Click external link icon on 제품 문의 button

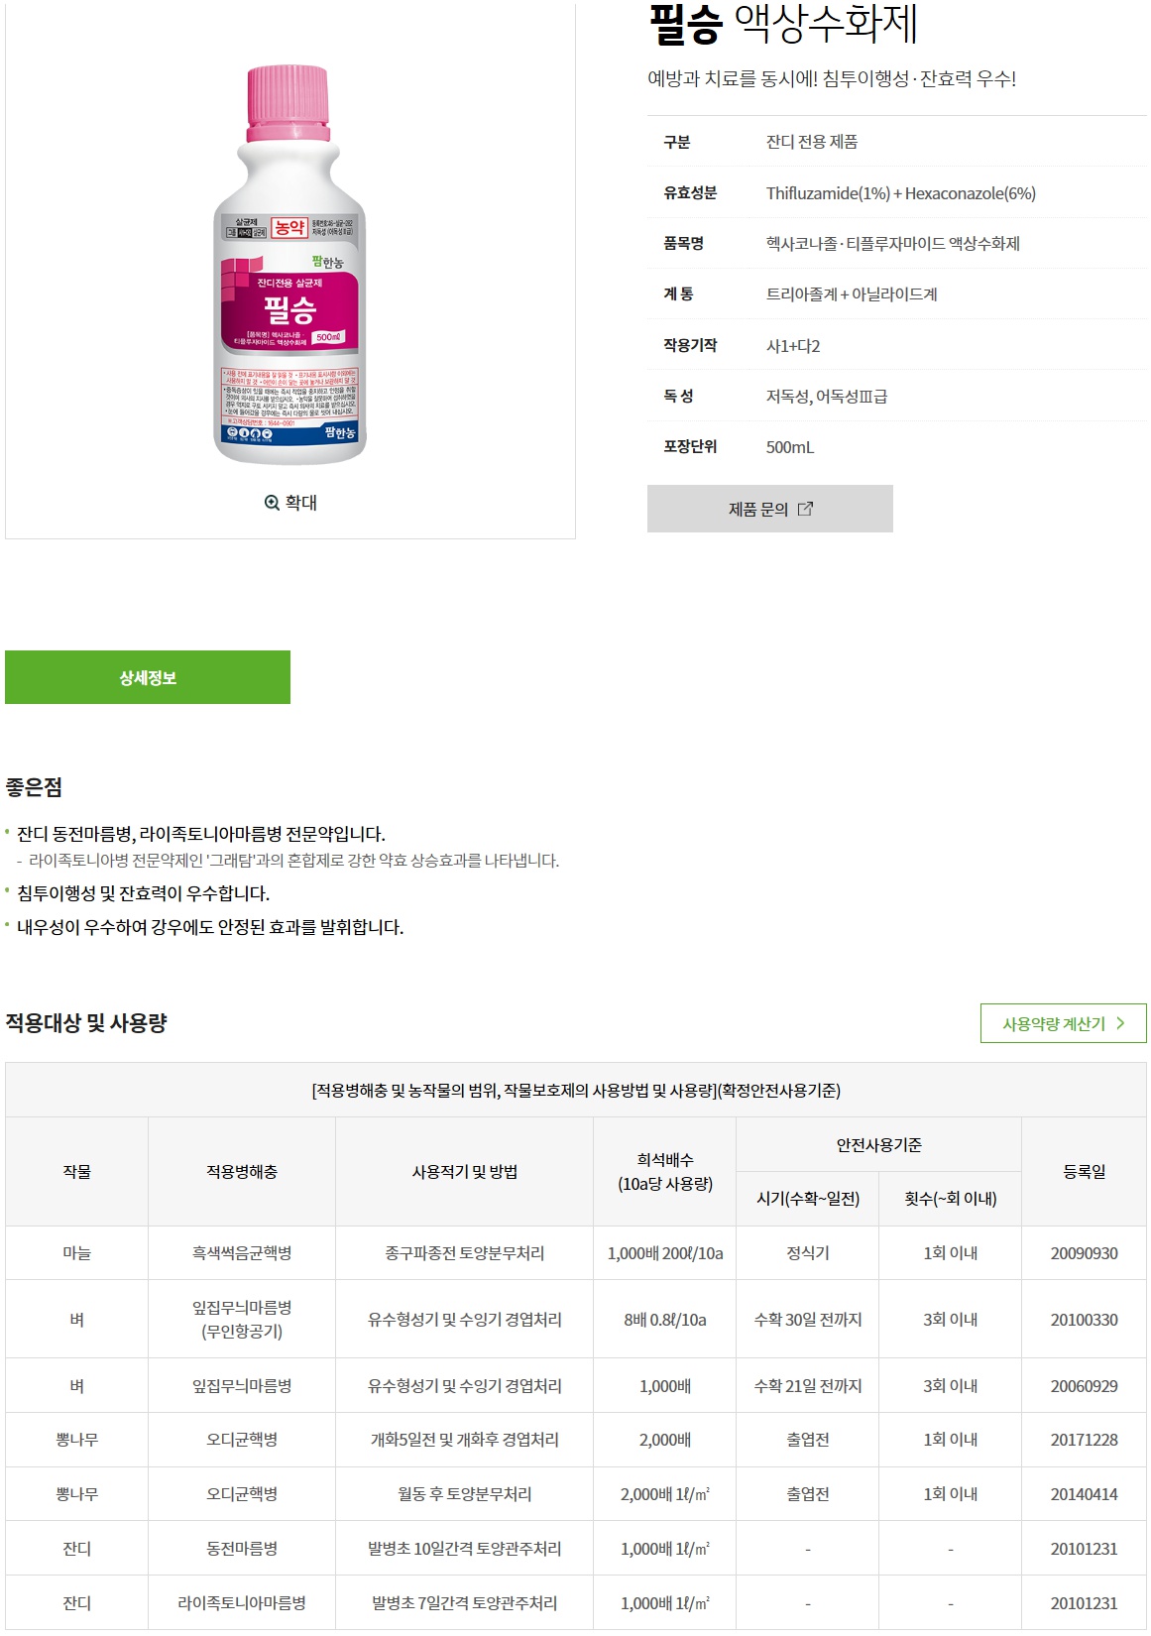[x=805, y=509]
